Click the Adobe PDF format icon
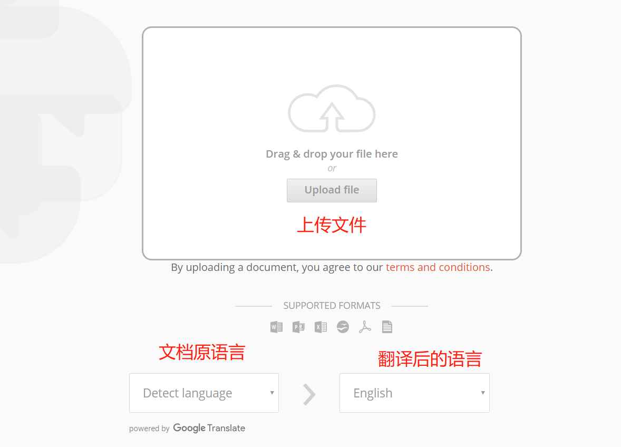This screenshot has width=621, height=447. [365, 327]
